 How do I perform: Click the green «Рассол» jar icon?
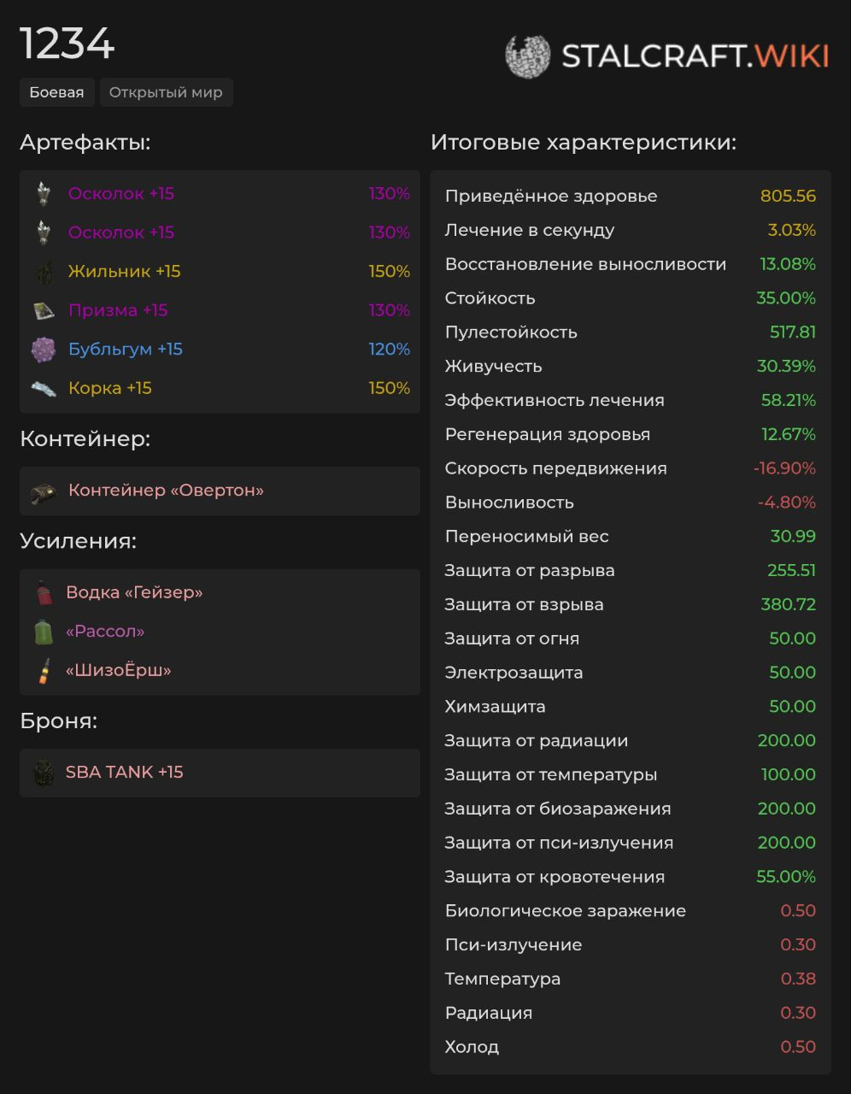pos(44,632)
